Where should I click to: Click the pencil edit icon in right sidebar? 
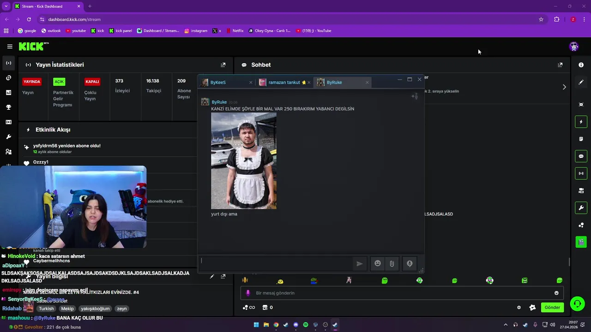581,82
